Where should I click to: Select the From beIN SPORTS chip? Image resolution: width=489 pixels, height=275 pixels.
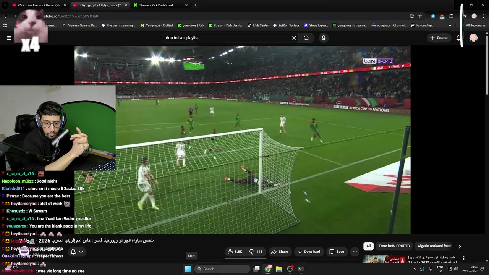point(394,246)
